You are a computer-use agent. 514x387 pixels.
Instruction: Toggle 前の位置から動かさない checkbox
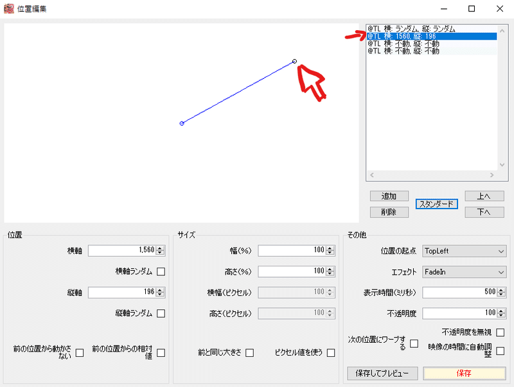80,353
